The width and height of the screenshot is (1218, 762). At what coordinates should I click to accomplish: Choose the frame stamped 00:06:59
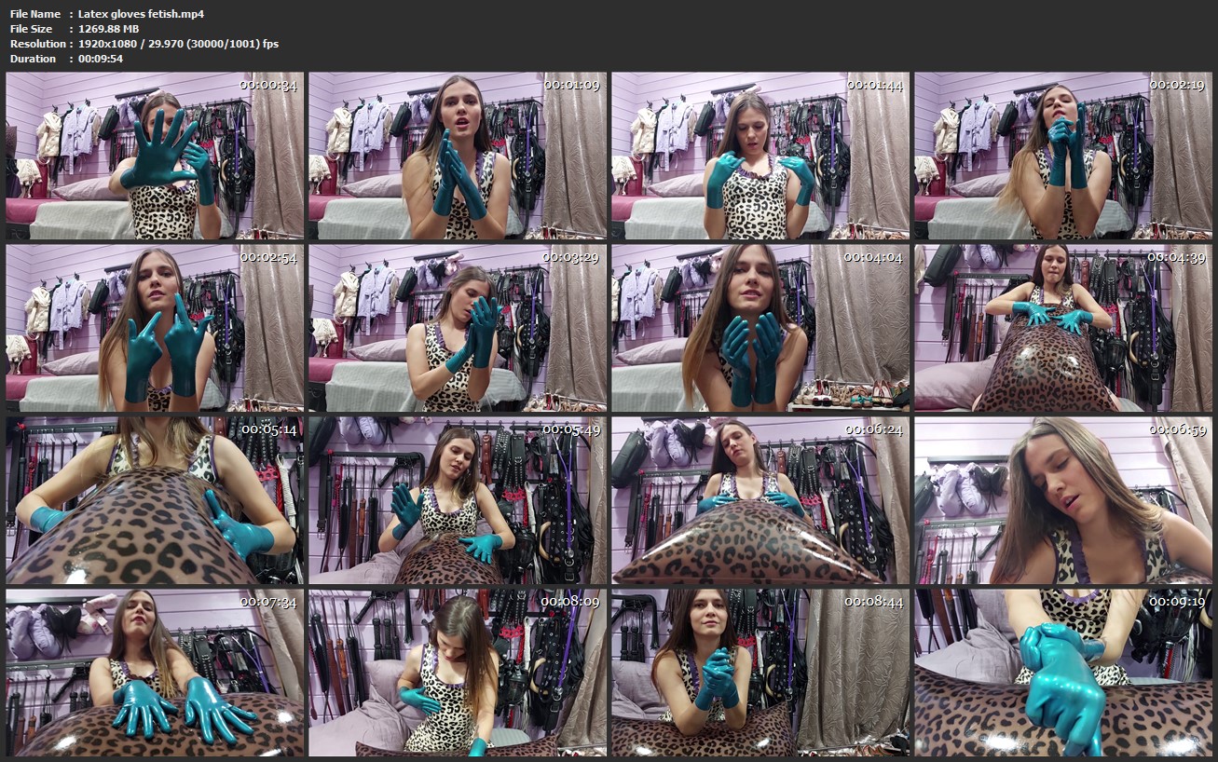tap(1063, 500)
